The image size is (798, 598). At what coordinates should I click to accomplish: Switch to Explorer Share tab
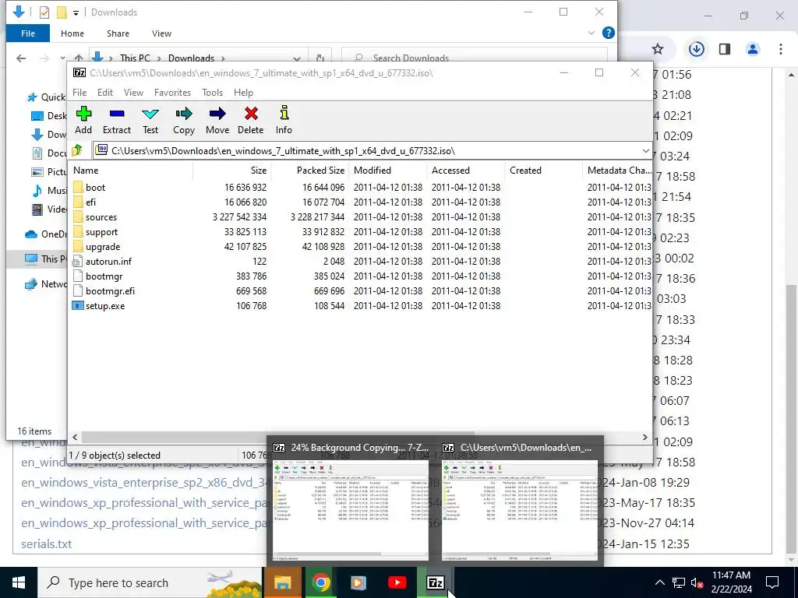[118, 33]
